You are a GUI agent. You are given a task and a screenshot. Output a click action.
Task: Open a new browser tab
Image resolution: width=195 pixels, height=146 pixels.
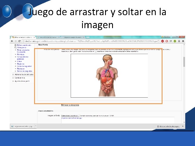point(88,37)
